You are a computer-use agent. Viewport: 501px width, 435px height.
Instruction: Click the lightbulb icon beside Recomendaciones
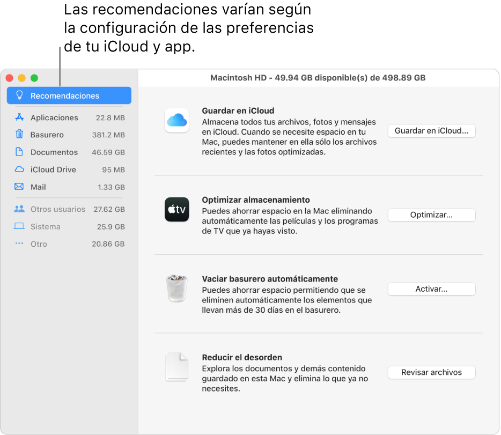pyautogui.click(x=19, y=95)
